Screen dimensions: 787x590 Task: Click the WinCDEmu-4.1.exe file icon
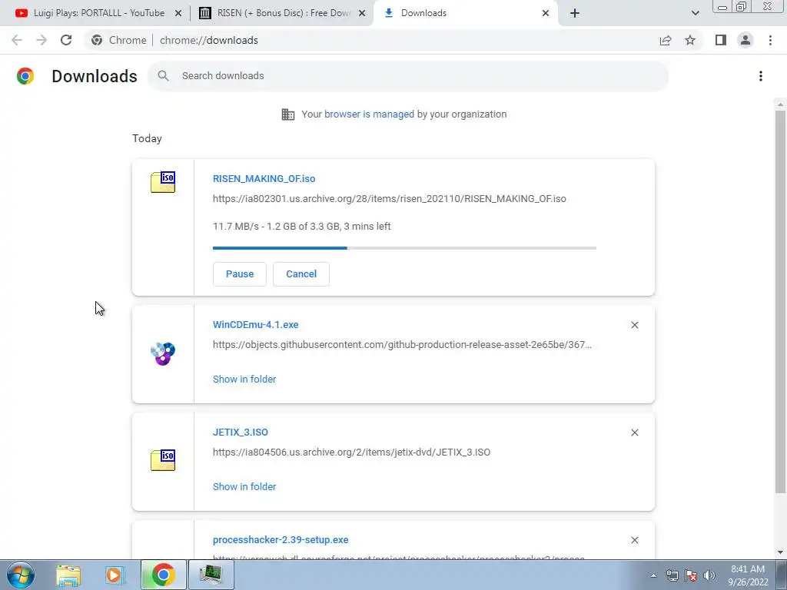point(163,353)
